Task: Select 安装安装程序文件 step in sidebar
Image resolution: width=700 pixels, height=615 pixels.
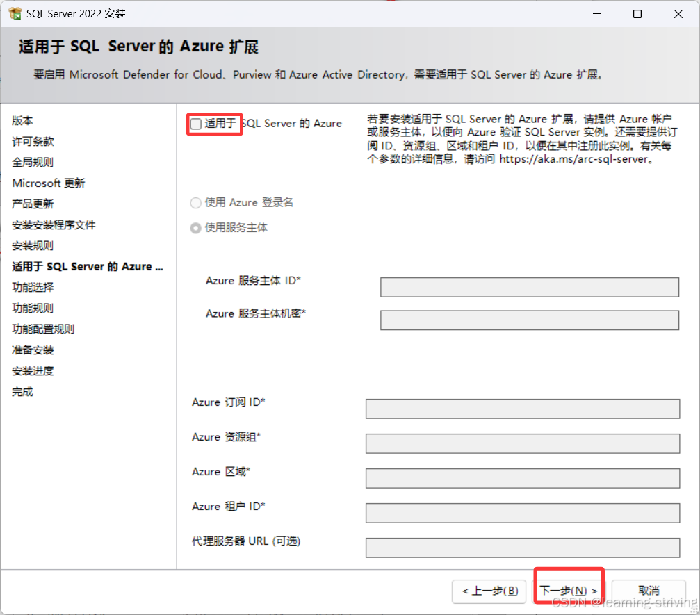Action: 54,225
